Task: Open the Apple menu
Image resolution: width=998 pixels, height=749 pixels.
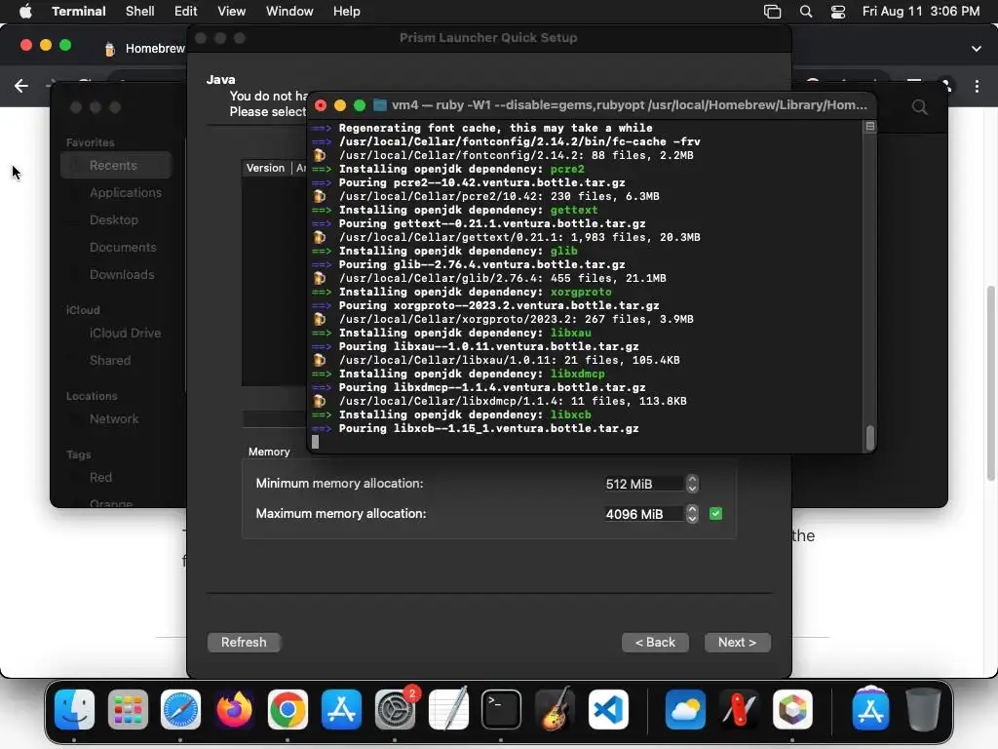Action: pyautogui.click(x=25, y=12)
